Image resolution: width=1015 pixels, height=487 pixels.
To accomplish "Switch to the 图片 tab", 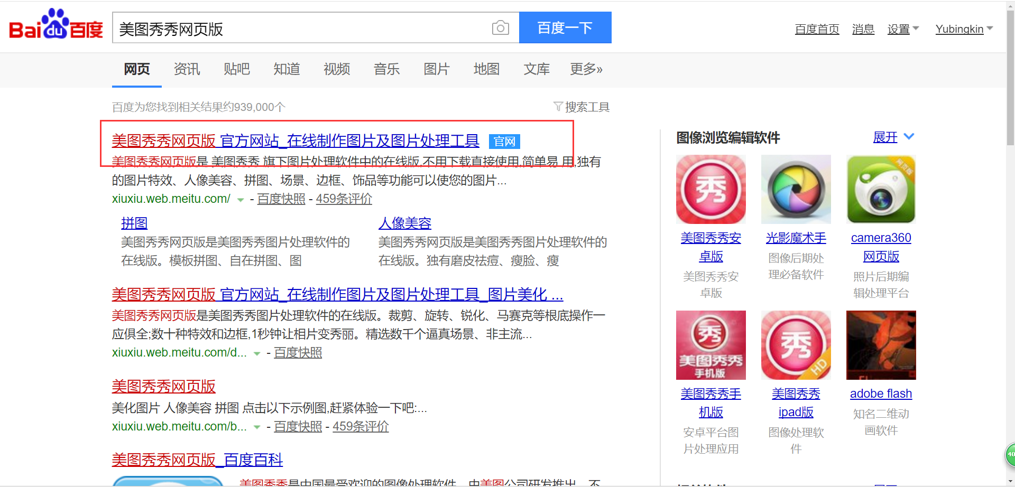I will pos(437,69).
